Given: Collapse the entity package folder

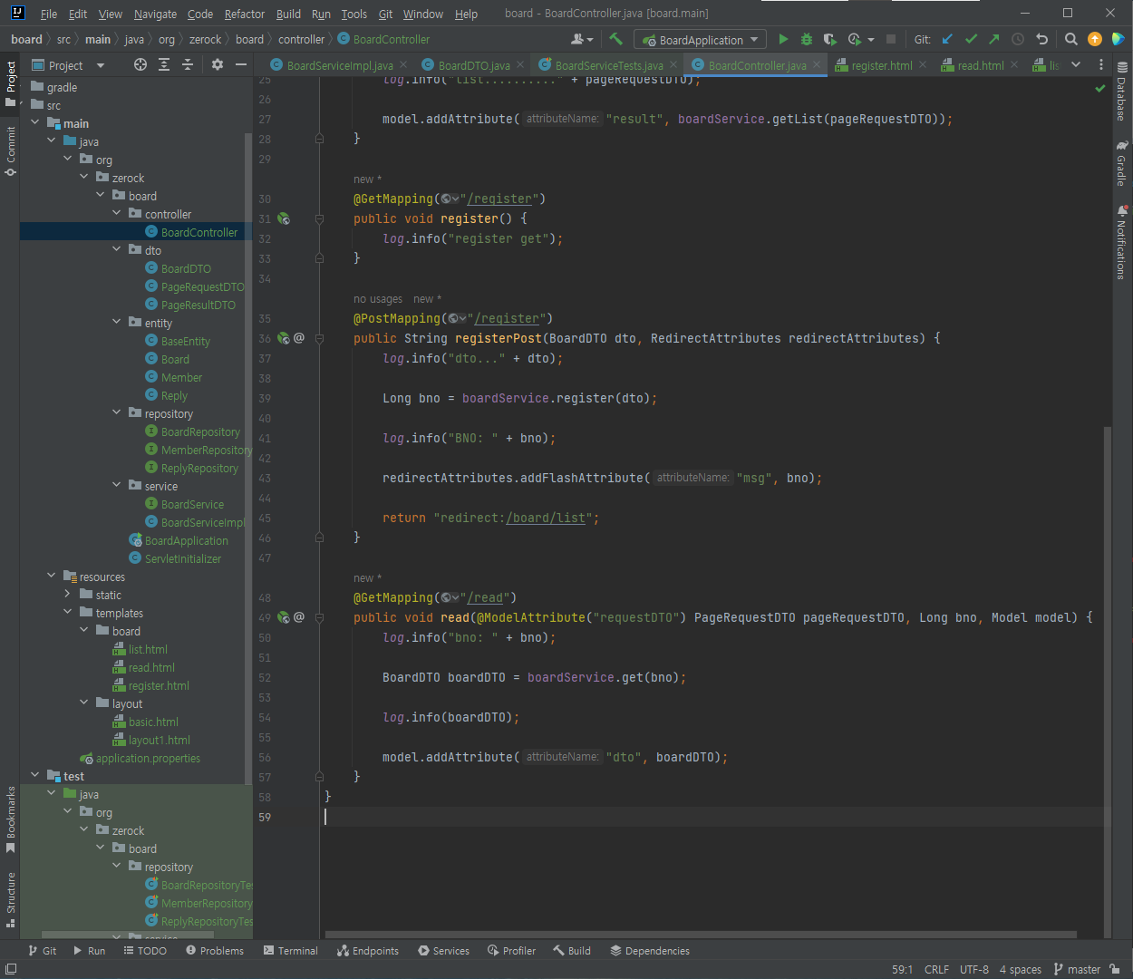Looking at the screenshot, I should 117,323.
